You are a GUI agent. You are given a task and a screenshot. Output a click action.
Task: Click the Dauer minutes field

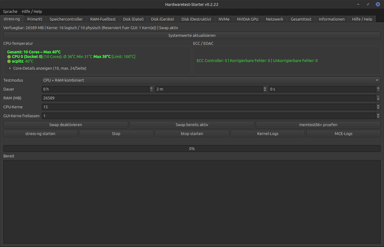click(209, 89)
